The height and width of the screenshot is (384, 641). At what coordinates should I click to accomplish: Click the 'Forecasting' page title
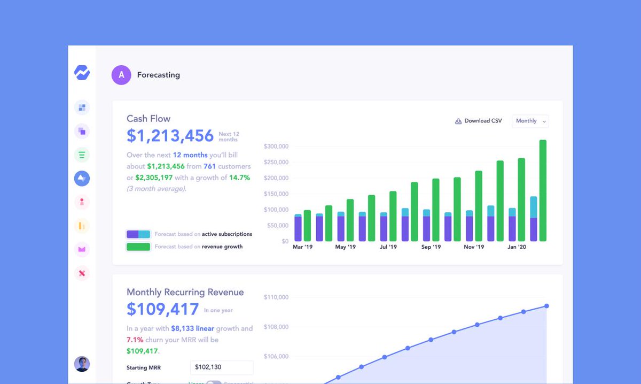pyautogui.click(x=159, y=75)
